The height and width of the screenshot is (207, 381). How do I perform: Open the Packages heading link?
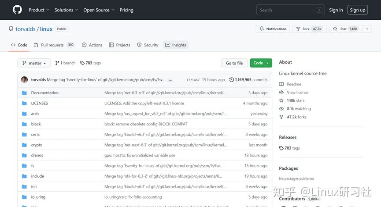click(289, 168)
